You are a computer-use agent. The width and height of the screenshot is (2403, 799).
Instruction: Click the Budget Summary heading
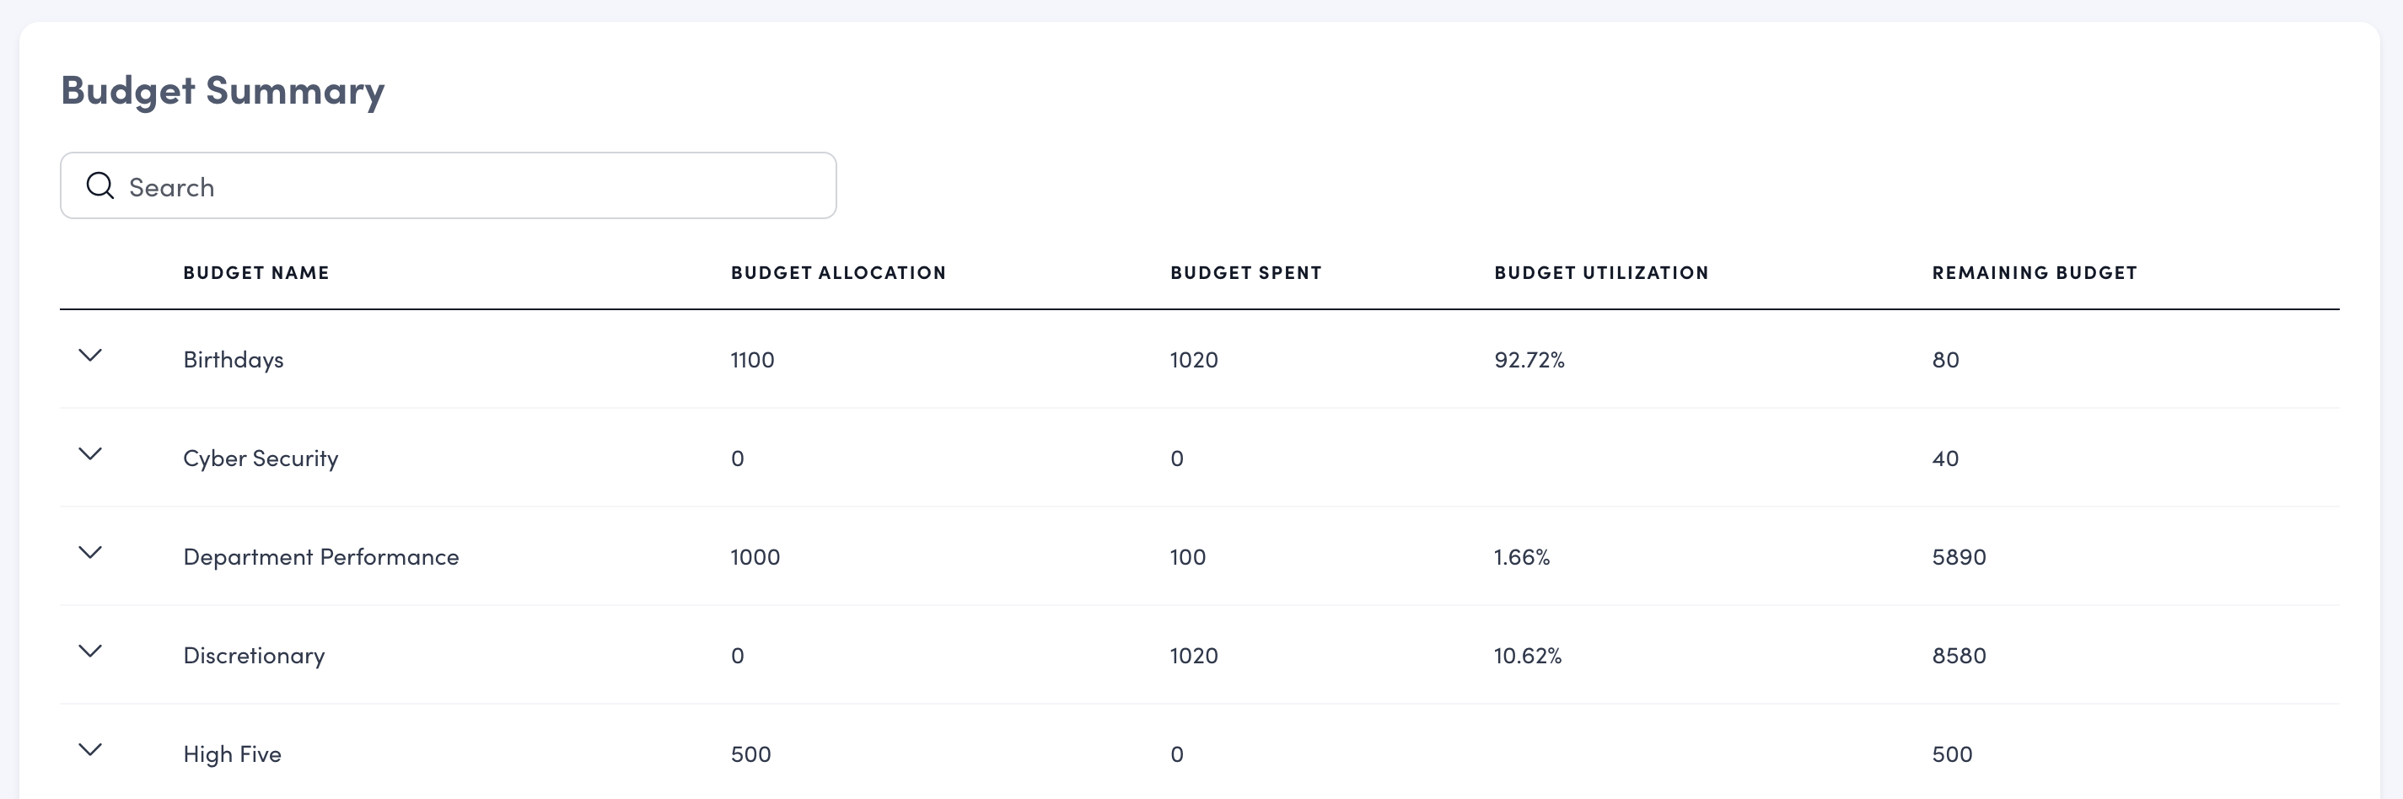click(x=223, y=91)
